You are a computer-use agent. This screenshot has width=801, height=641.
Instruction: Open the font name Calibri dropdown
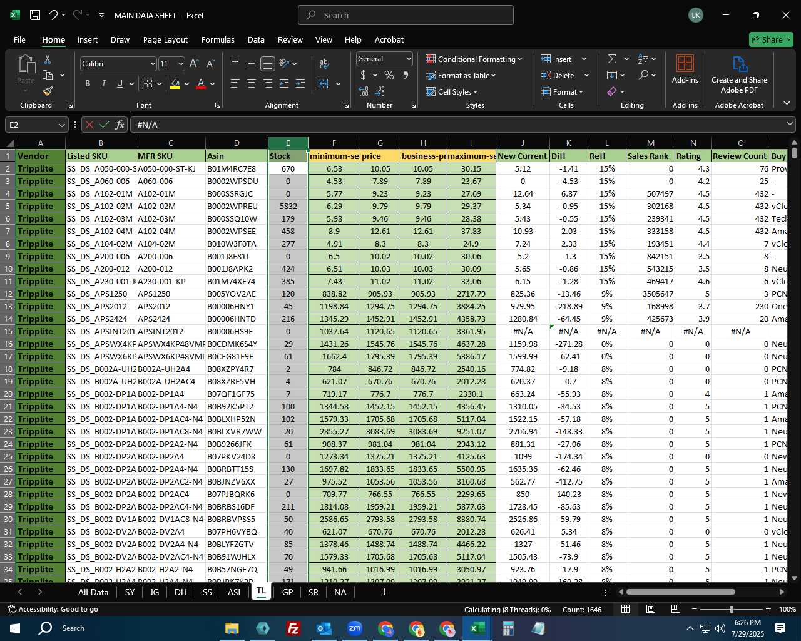pyautogui.click(x=153, y=64)
